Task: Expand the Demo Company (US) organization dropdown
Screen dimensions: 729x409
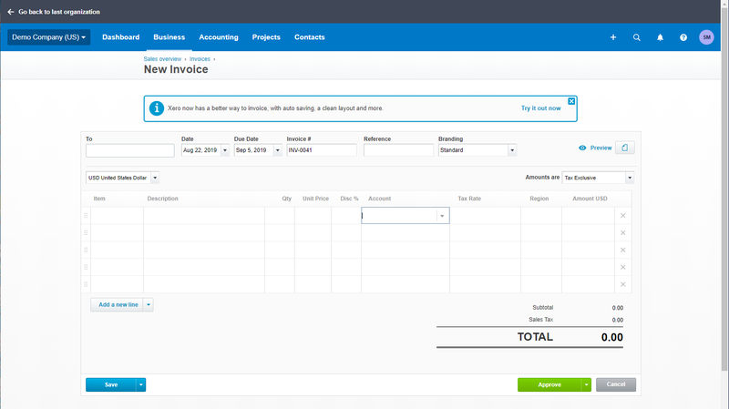Action: click(49, 37)
